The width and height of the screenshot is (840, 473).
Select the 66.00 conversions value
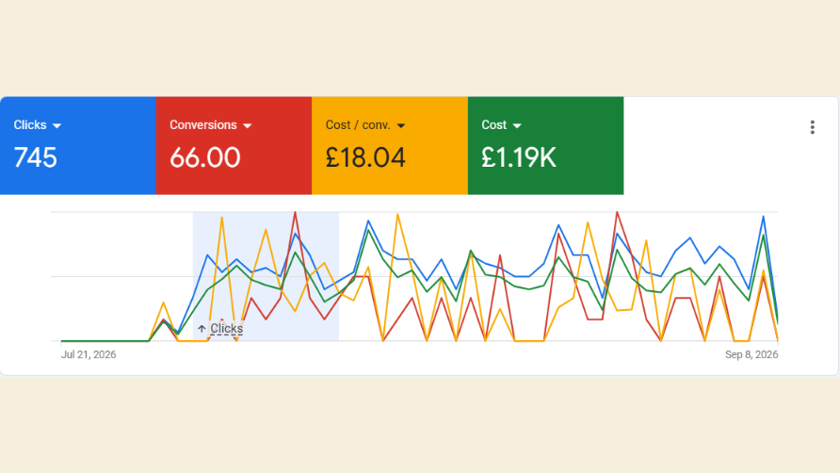[204, 157]
